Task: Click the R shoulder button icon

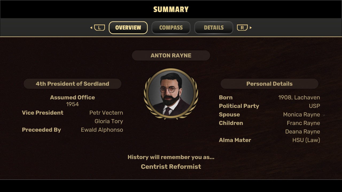Action: (x=242, y=27)
